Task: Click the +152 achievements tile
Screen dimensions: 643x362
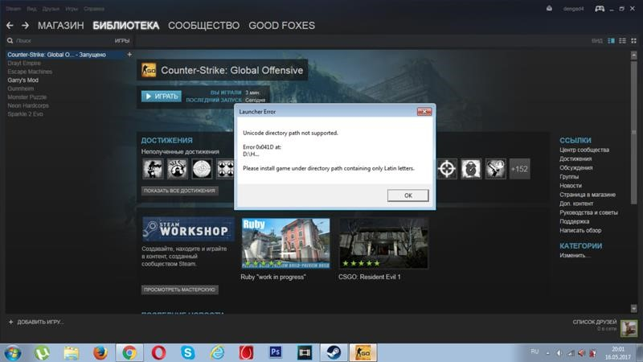Action: click(519, 169)
